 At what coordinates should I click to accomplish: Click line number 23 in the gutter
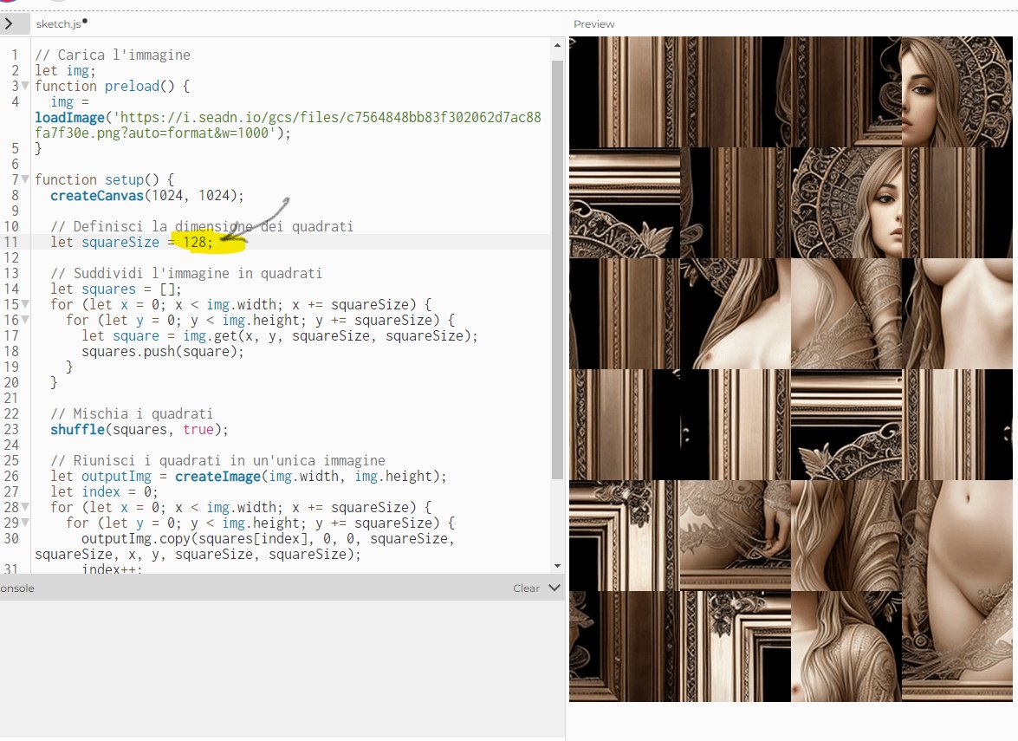coord(11,429)
